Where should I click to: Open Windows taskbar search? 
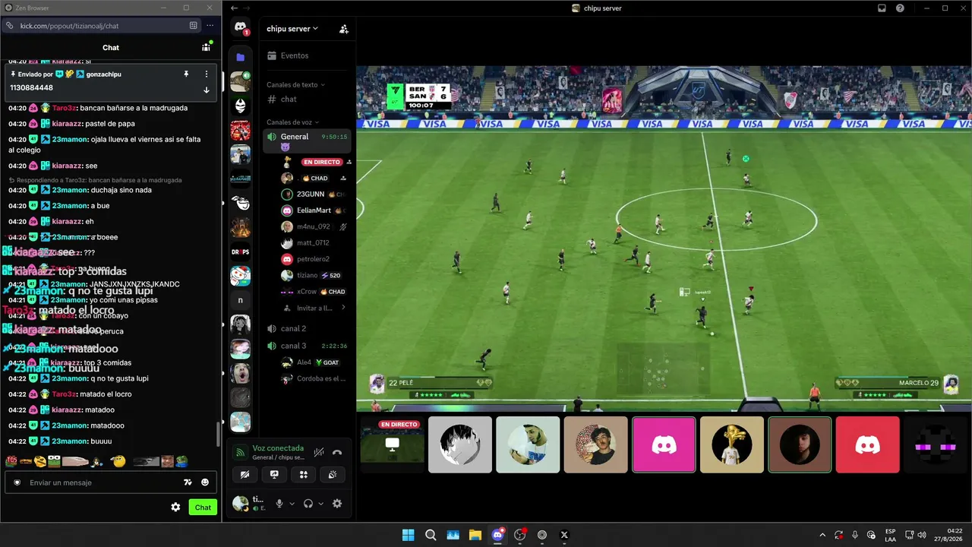431,535
